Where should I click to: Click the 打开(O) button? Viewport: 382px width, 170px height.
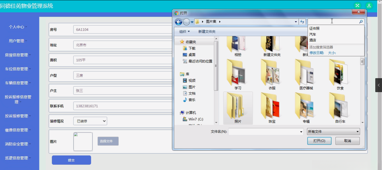[x=319, y=141]
